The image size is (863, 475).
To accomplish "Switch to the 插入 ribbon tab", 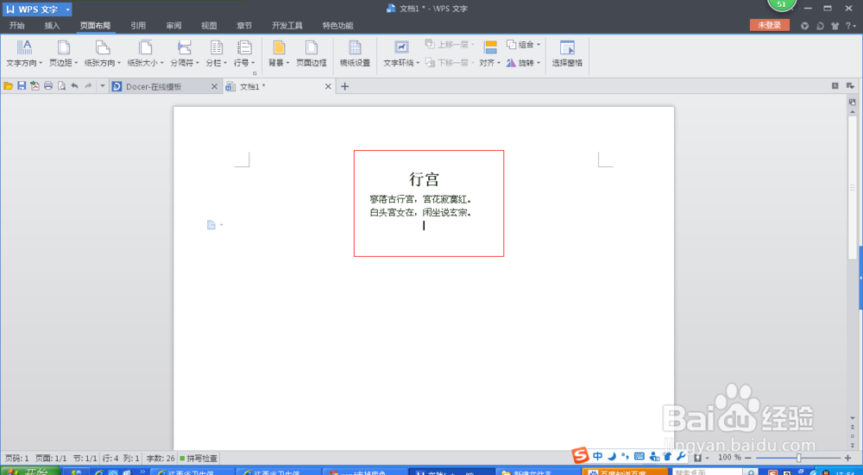I will click(53, 25).
